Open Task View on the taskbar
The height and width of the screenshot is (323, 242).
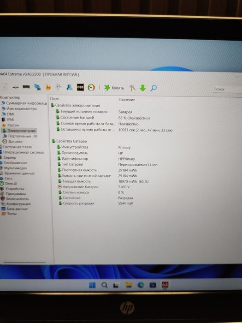point(116,285)
